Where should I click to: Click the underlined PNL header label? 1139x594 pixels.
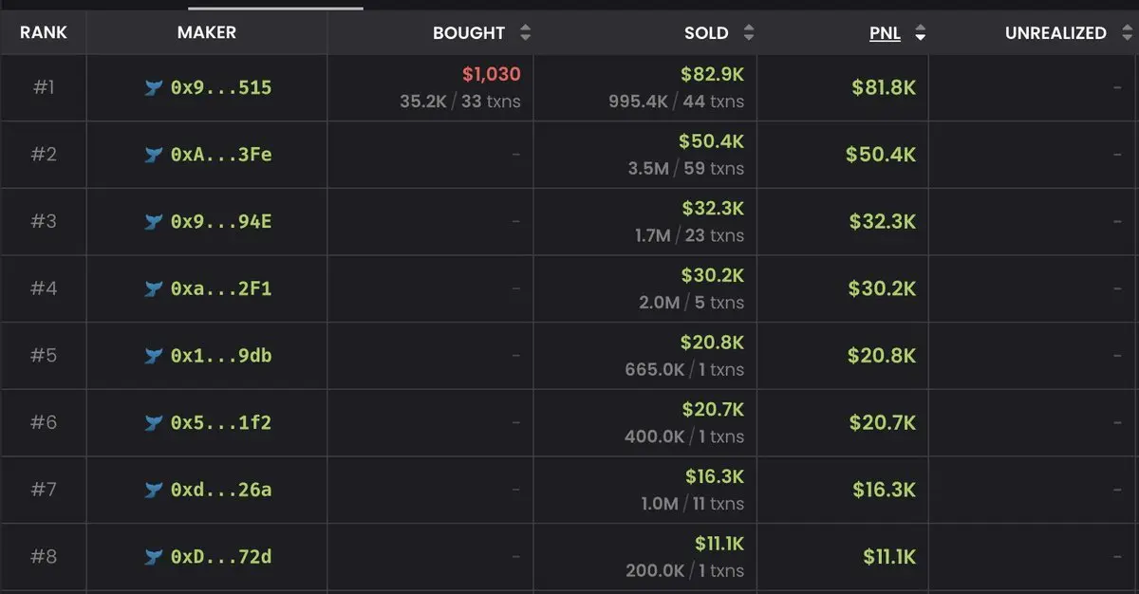(x=885, y=33)
